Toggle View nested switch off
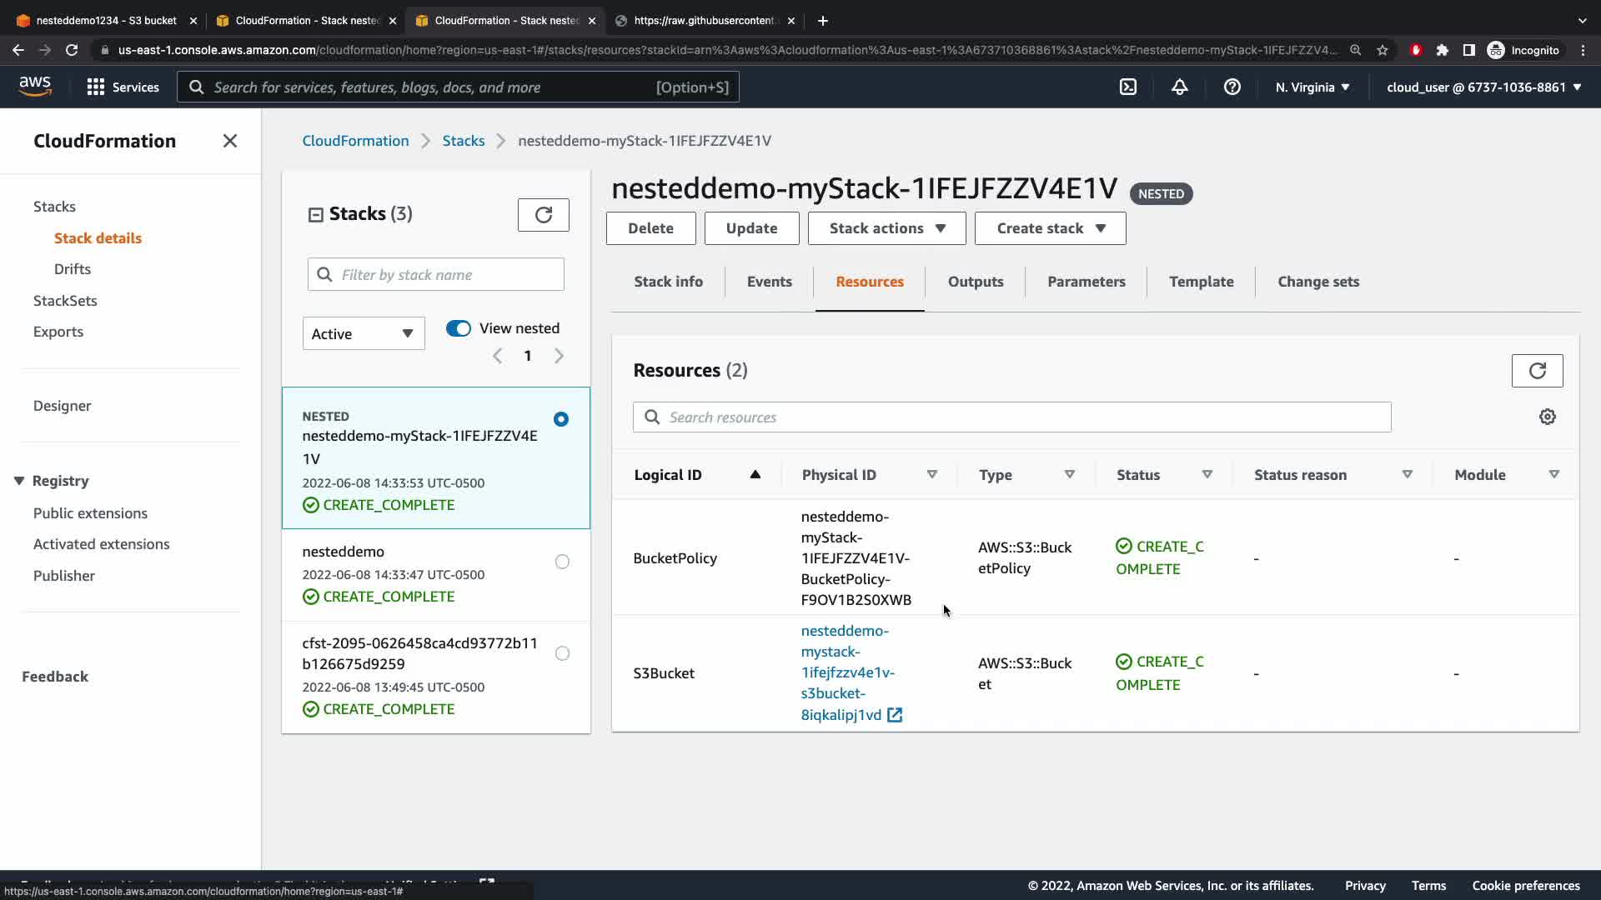This screenshot has height=900, width=1601. 459,328
